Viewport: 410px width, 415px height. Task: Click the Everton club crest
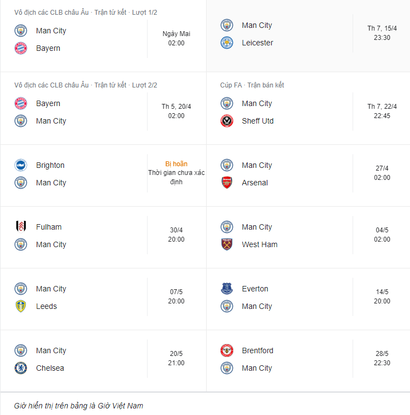227,289
